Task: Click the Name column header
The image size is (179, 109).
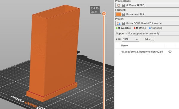Action: [x=124, y=45]
